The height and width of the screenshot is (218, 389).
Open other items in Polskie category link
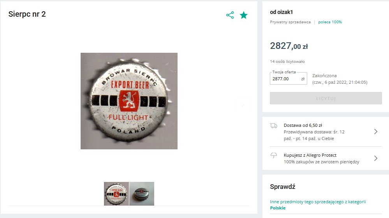click(318, 205)
